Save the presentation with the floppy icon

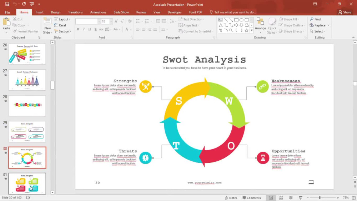click(x=7, y=4)
